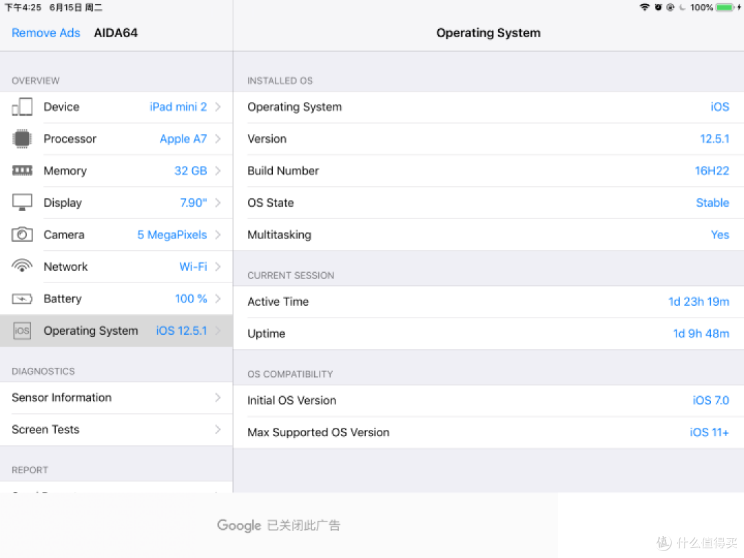Tap the Display monitor icon
This screenshot has width=744, height=558.
click(22, 203)
